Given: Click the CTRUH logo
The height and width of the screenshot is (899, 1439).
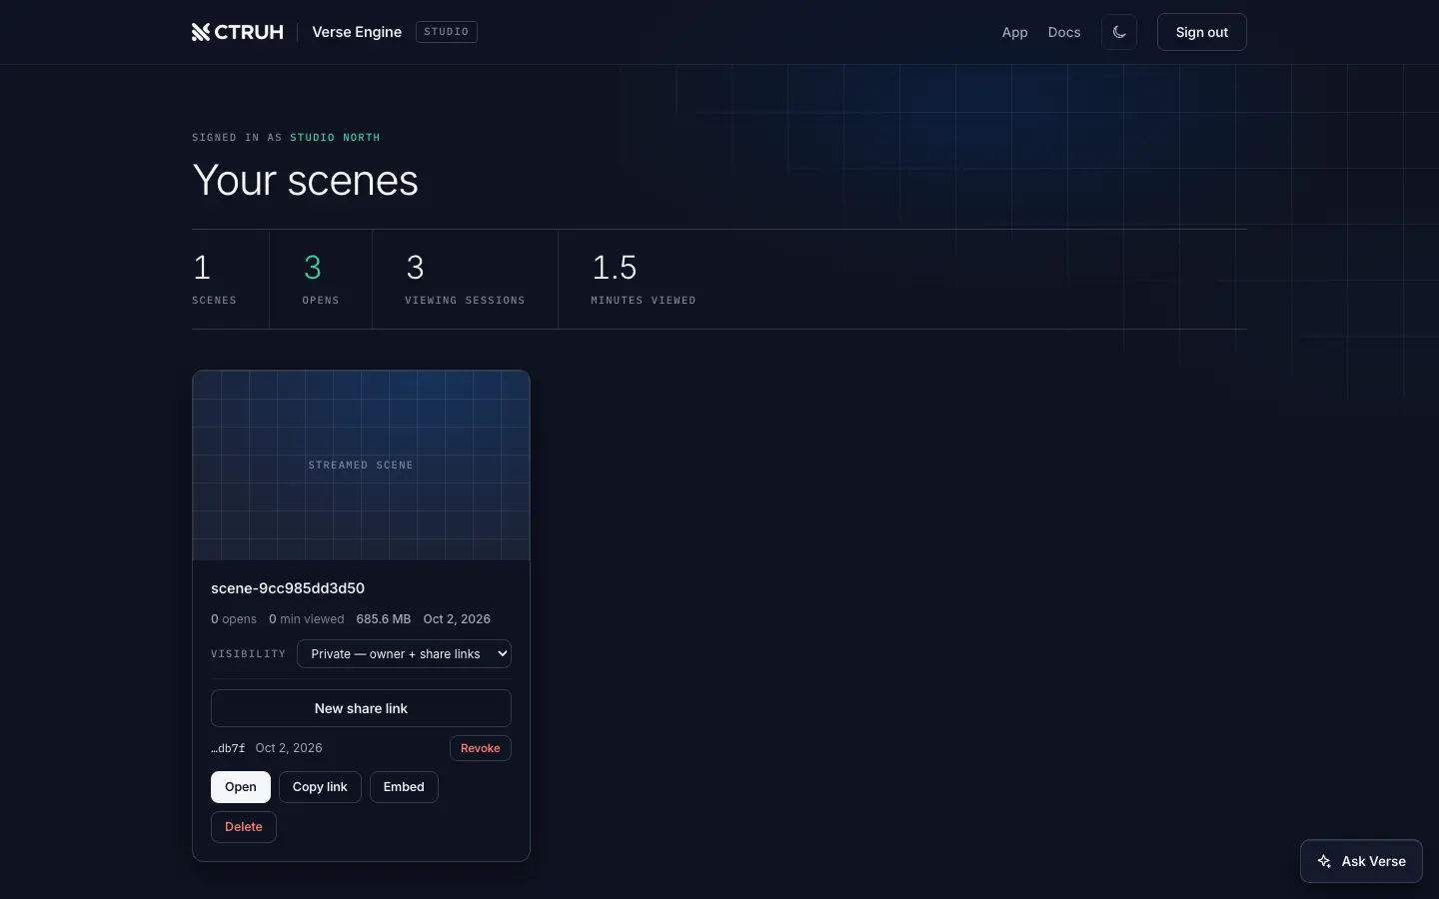Looking at the screenshot, I should coord(238,32).
